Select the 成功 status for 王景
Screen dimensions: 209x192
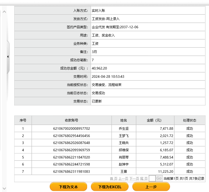(190, 171)
